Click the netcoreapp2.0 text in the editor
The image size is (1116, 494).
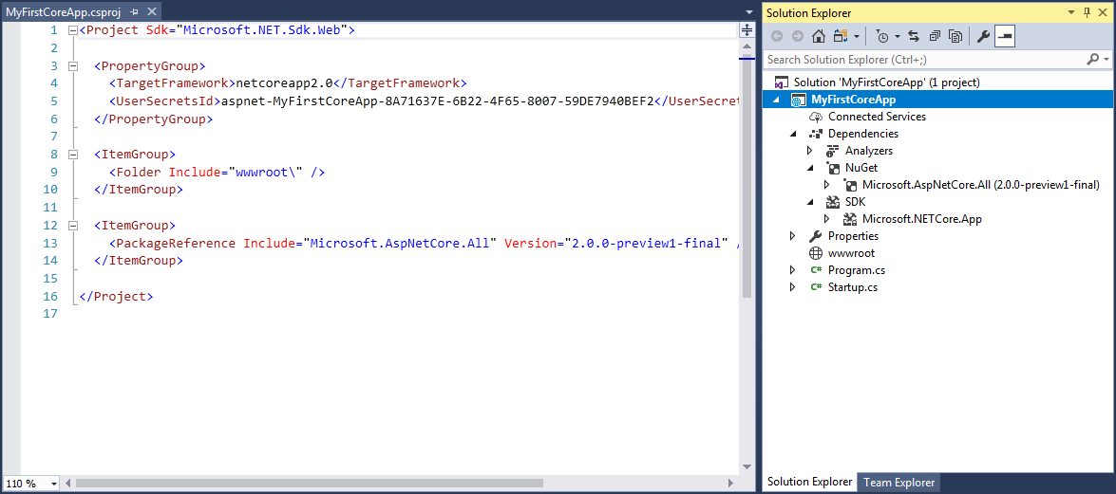(x=285, y=83)
